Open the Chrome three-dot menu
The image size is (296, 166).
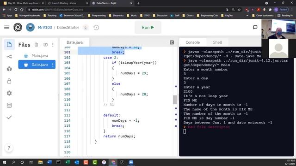pyautogui.click(x=292, y=10)
